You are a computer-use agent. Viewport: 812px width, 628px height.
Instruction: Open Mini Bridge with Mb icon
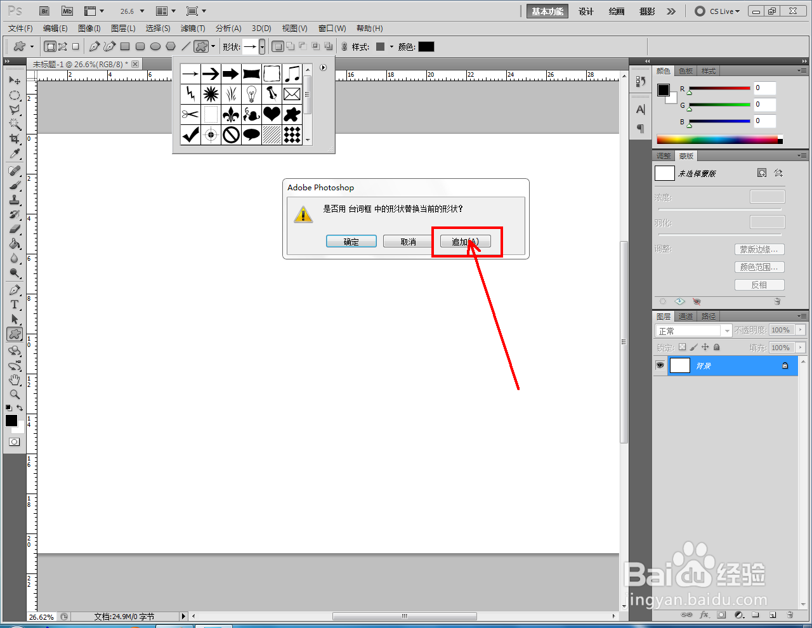pos(67,11)
